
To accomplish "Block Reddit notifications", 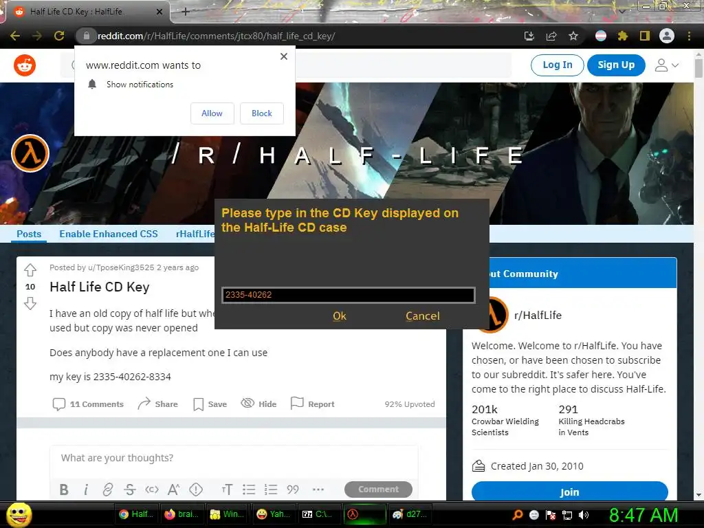I will (x=262, y=113).
